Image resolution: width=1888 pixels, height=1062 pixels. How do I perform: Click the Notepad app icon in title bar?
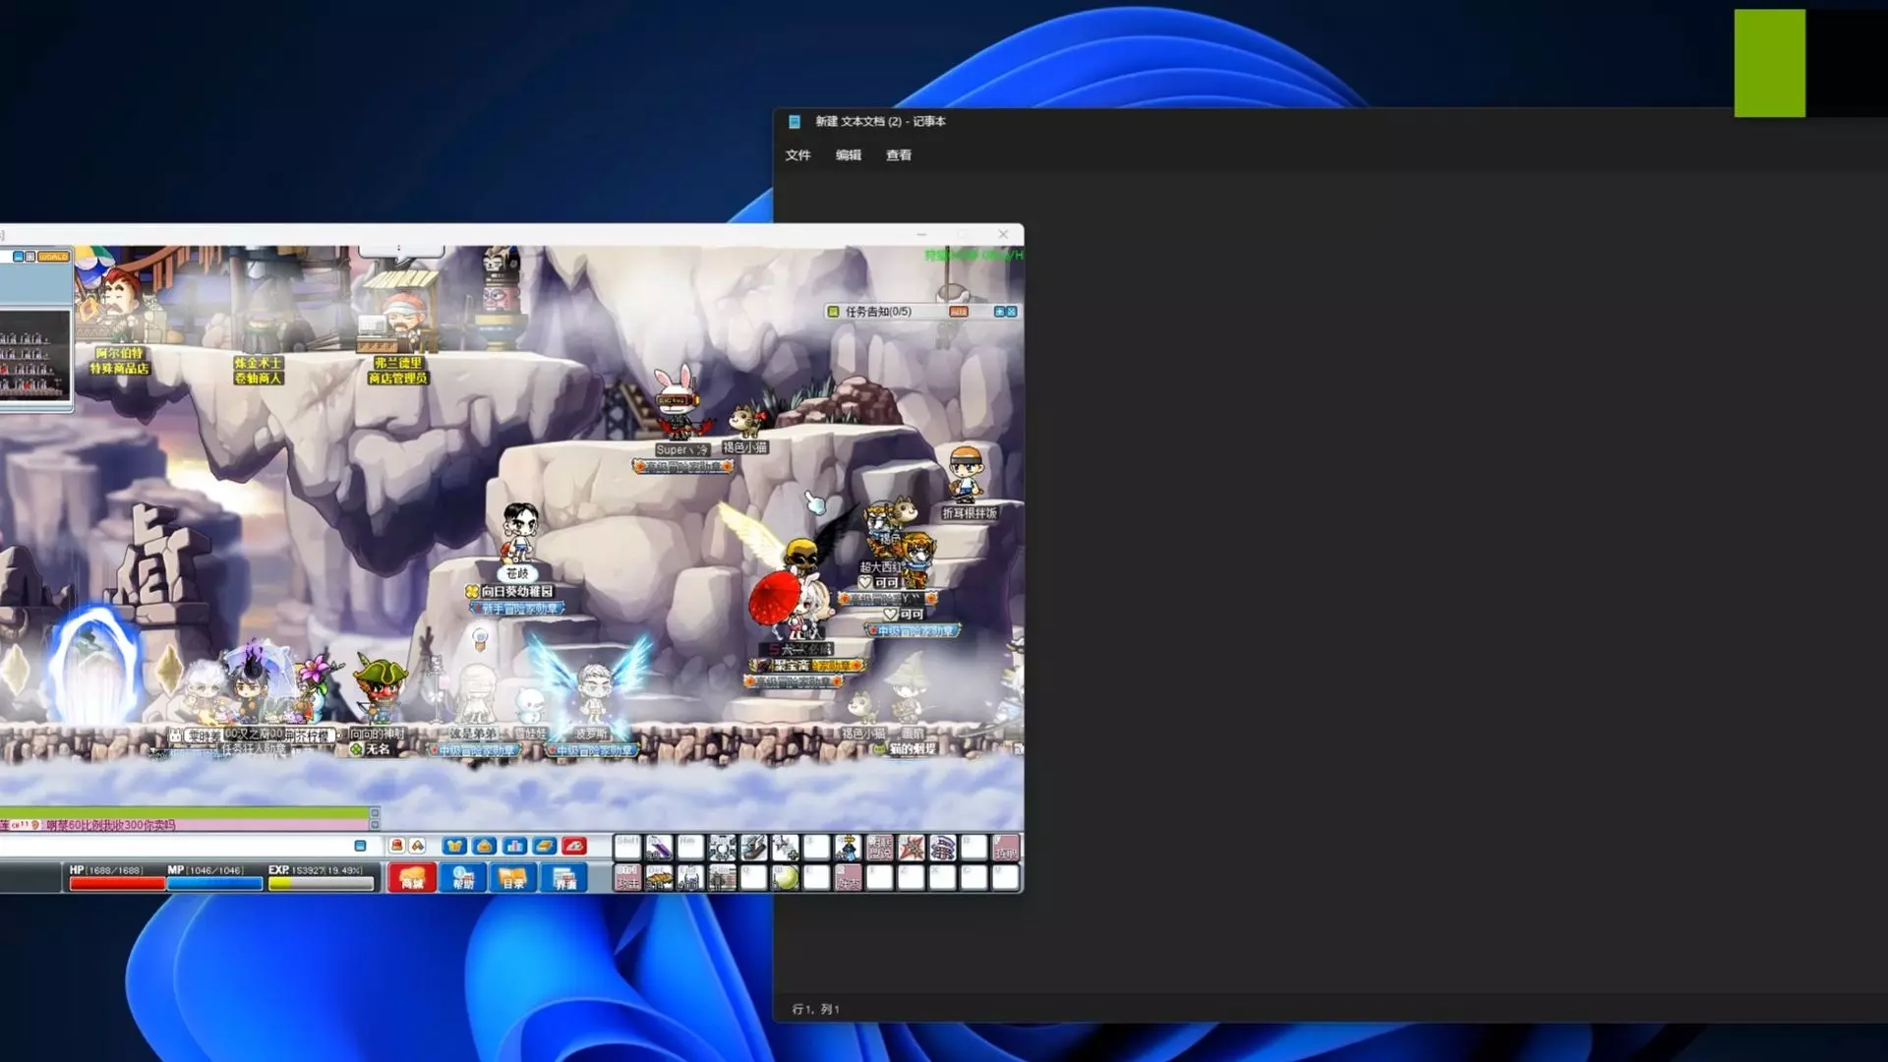point(795,122)
